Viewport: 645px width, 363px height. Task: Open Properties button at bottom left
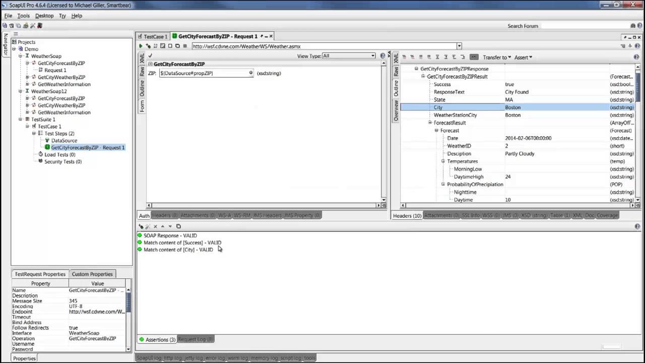click(x=24, y=358)
